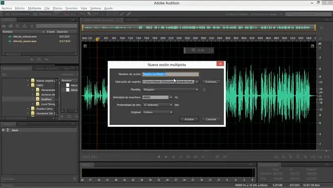Click Cancelar in new session dialog

pos(211,119)
